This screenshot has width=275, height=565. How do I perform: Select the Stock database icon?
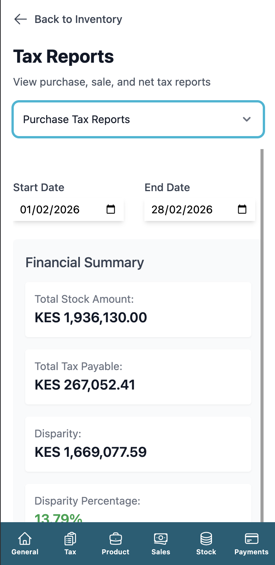pyautogui.click(x=206, y=539)
